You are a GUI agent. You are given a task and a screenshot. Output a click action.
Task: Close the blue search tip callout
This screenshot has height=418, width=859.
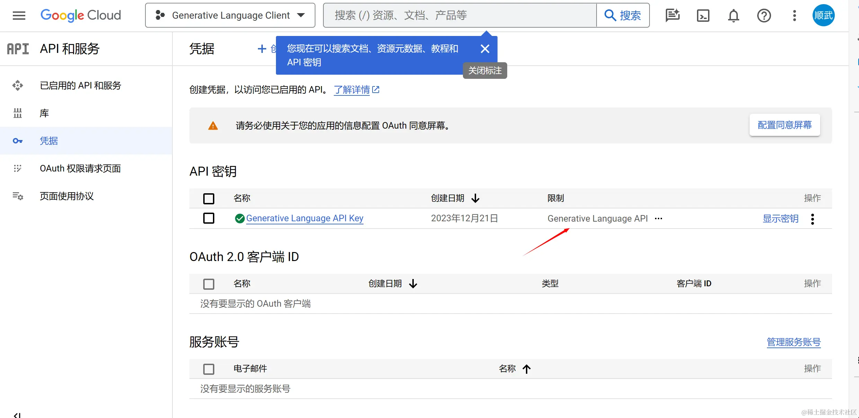pos(485,49)
